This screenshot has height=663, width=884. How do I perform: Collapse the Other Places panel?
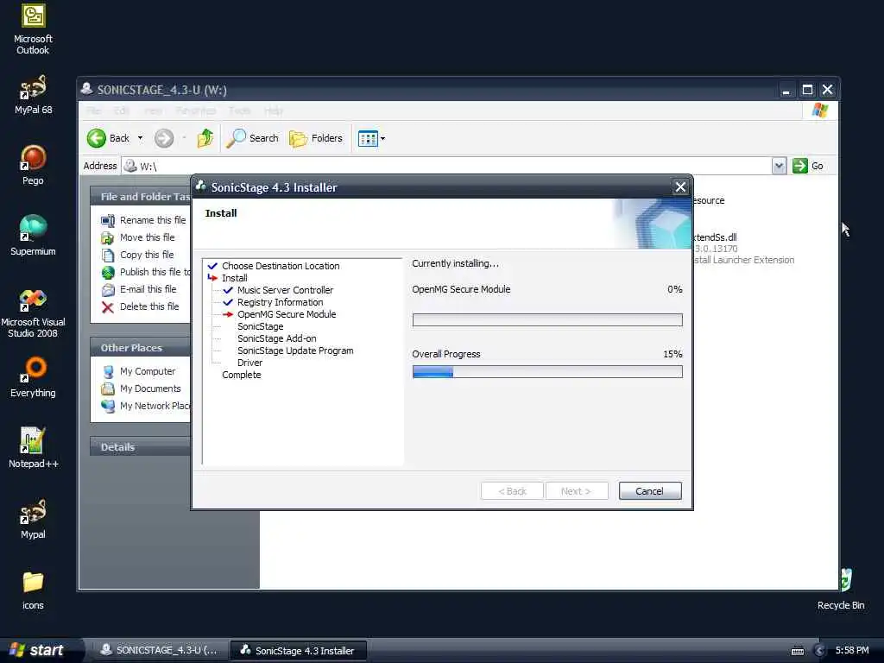click(x=141, y=348)
